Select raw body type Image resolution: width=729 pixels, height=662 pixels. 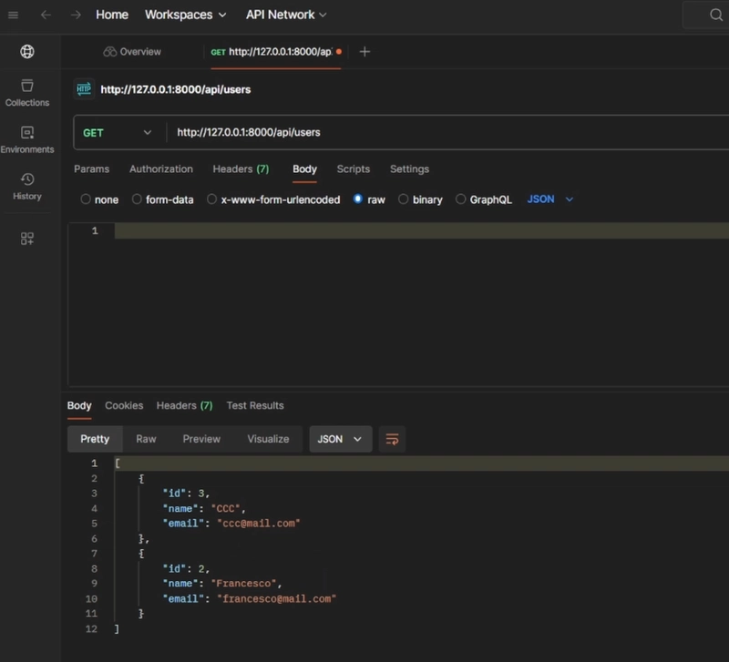pyautogui.click(x=358, y=199)
